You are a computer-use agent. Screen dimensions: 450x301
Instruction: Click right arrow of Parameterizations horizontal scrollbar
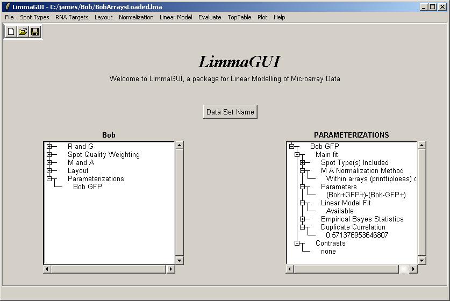pyautogui.click(x=413, y=269)
